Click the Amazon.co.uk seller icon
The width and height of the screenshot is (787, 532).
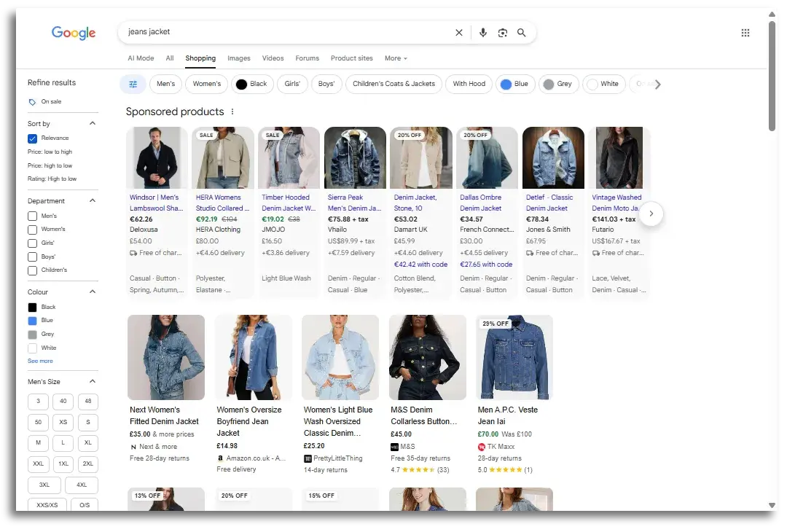click(220, 458)
